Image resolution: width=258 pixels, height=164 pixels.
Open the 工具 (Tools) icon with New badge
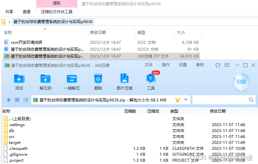(x=151, y=78)
